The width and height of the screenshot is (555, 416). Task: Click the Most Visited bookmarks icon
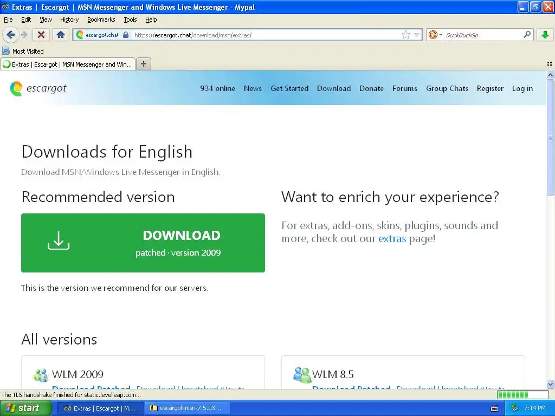coord(5,51)
